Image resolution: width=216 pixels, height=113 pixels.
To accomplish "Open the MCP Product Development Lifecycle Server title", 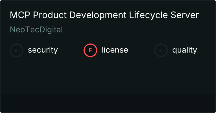I will [x=104, y=15].
